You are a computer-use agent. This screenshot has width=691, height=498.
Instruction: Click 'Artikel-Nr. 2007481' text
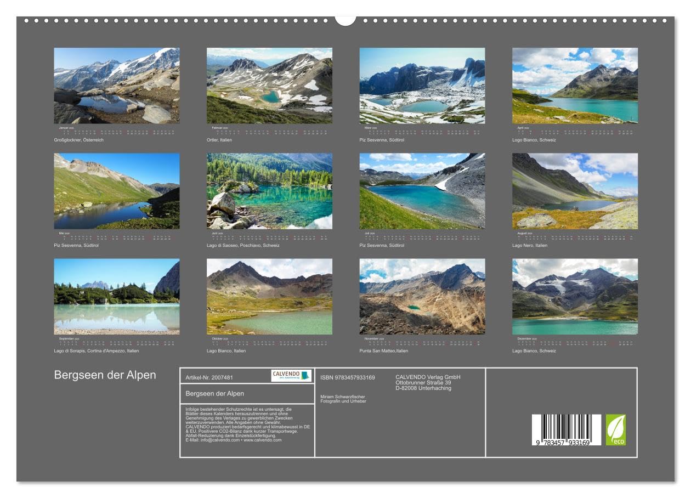pos(209,377)
